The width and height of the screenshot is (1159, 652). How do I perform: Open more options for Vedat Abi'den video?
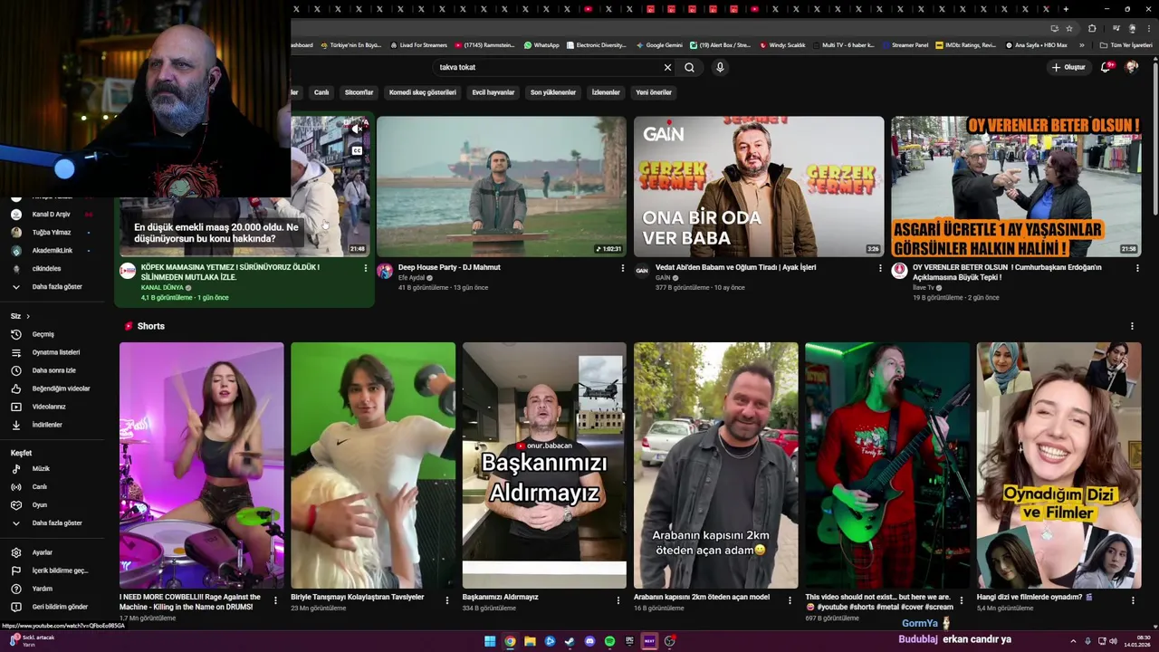[x=880, y=268]
